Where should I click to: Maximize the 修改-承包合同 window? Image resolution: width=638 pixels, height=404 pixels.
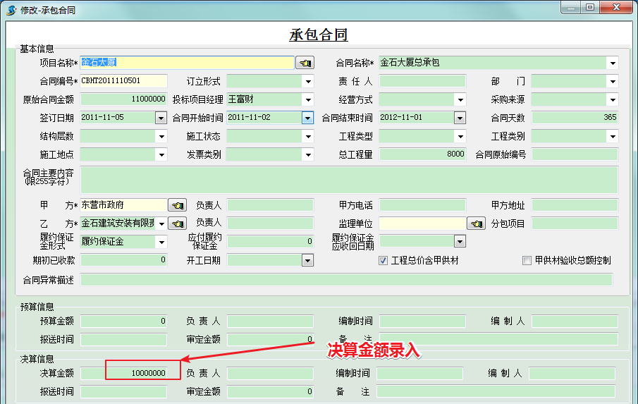coord(590,7)
